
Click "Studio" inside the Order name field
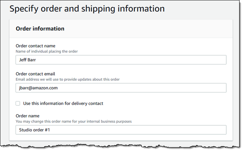click(x=26, y=130)
